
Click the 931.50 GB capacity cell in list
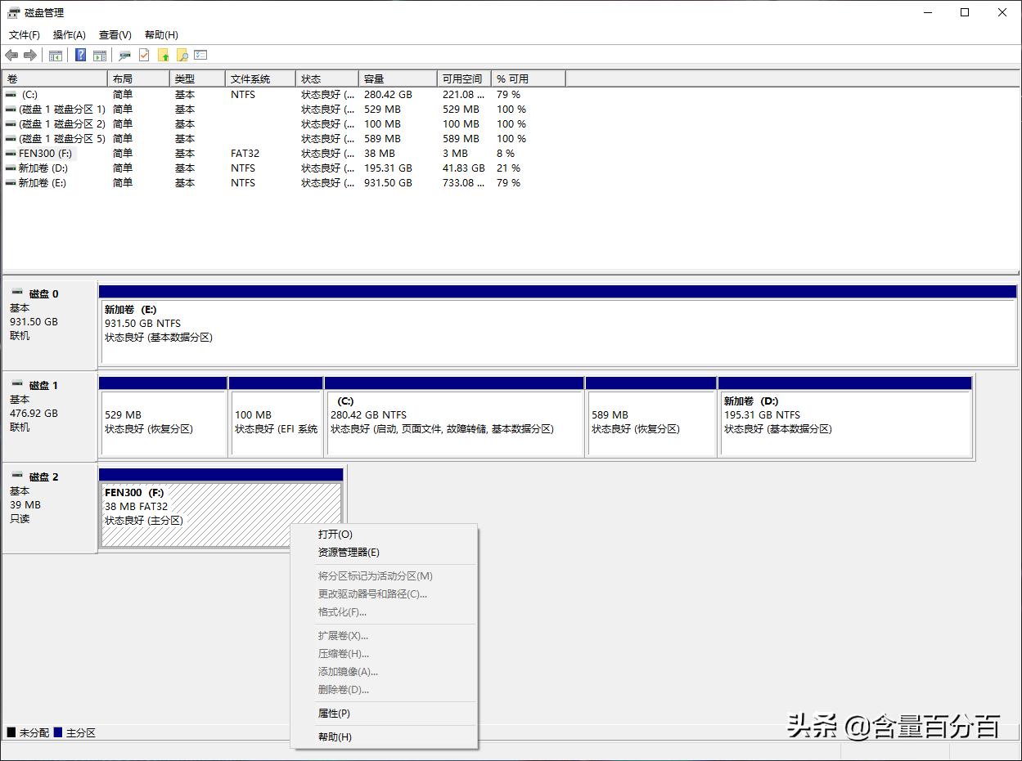[388, 183]
